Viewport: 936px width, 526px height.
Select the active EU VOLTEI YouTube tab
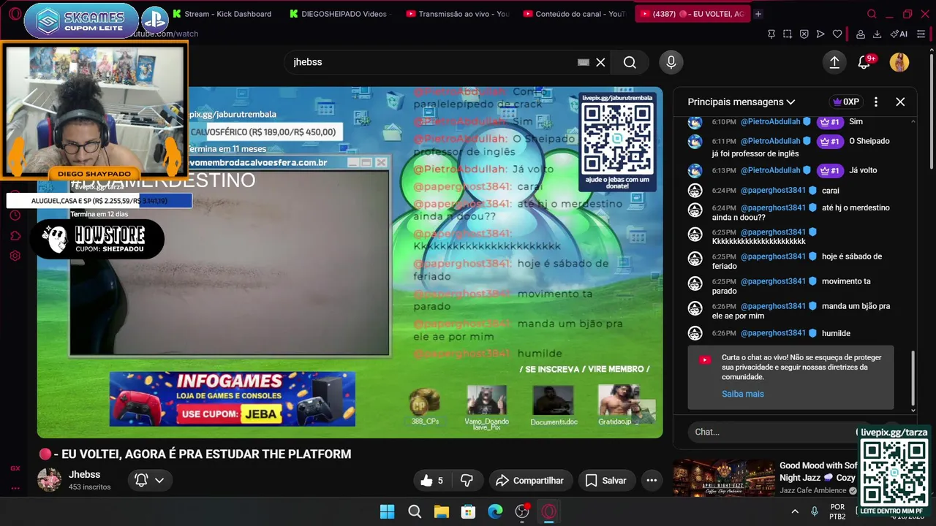pyautogui.click(x=692, y=14)
